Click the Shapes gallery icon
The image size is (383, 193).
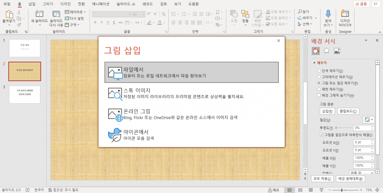[234, 14]
